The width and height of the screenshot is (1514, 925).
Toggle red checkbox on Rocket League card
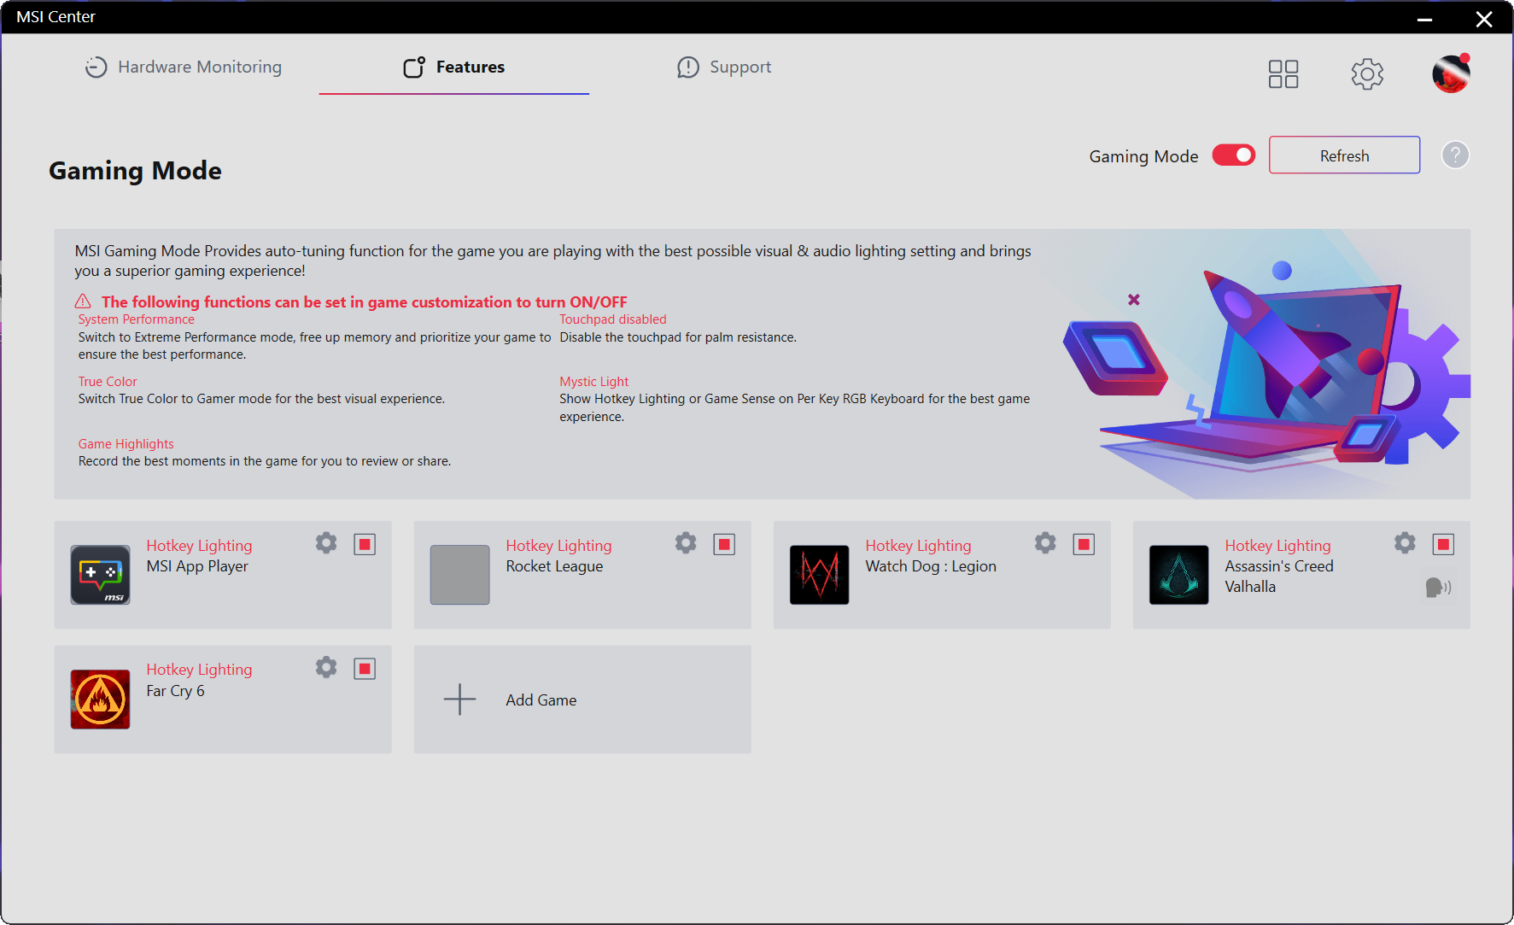(724, 544)
